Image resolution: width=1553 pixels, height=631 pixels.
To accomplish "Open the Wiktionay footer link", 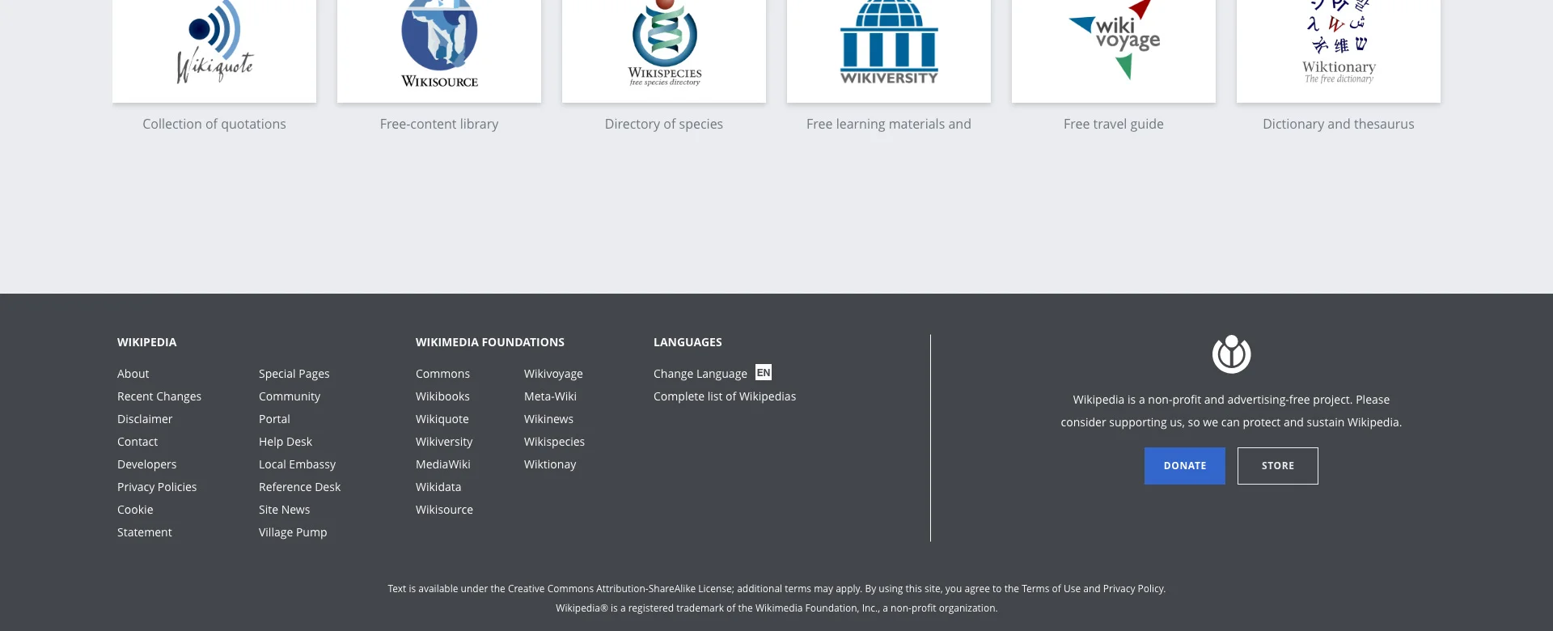I will [550, 464].
